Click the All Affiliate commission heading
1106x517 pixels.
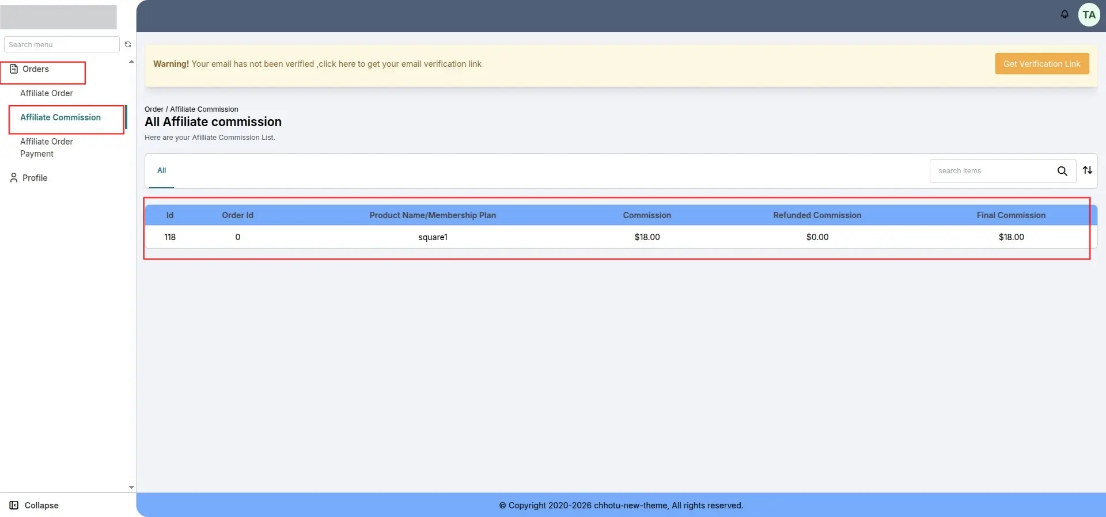213,122
